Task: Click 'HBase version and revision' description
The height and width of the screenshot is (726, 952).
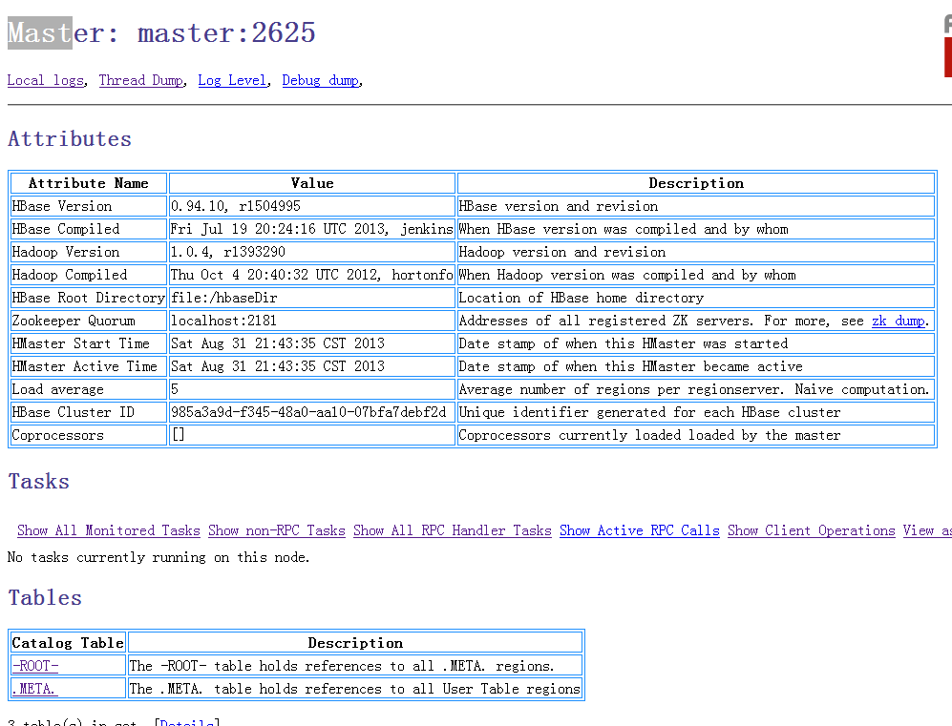Action: (559, 206)
